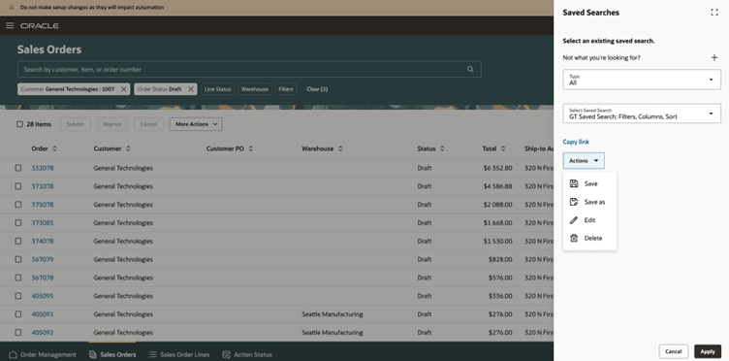Check the box for order 375078
729x361 pixels.
pos(18,205)
